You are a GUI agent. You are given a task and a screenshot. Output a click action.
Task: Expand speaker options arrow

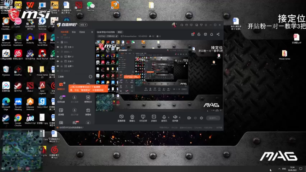pyautogui.click(x=179, y=117)
